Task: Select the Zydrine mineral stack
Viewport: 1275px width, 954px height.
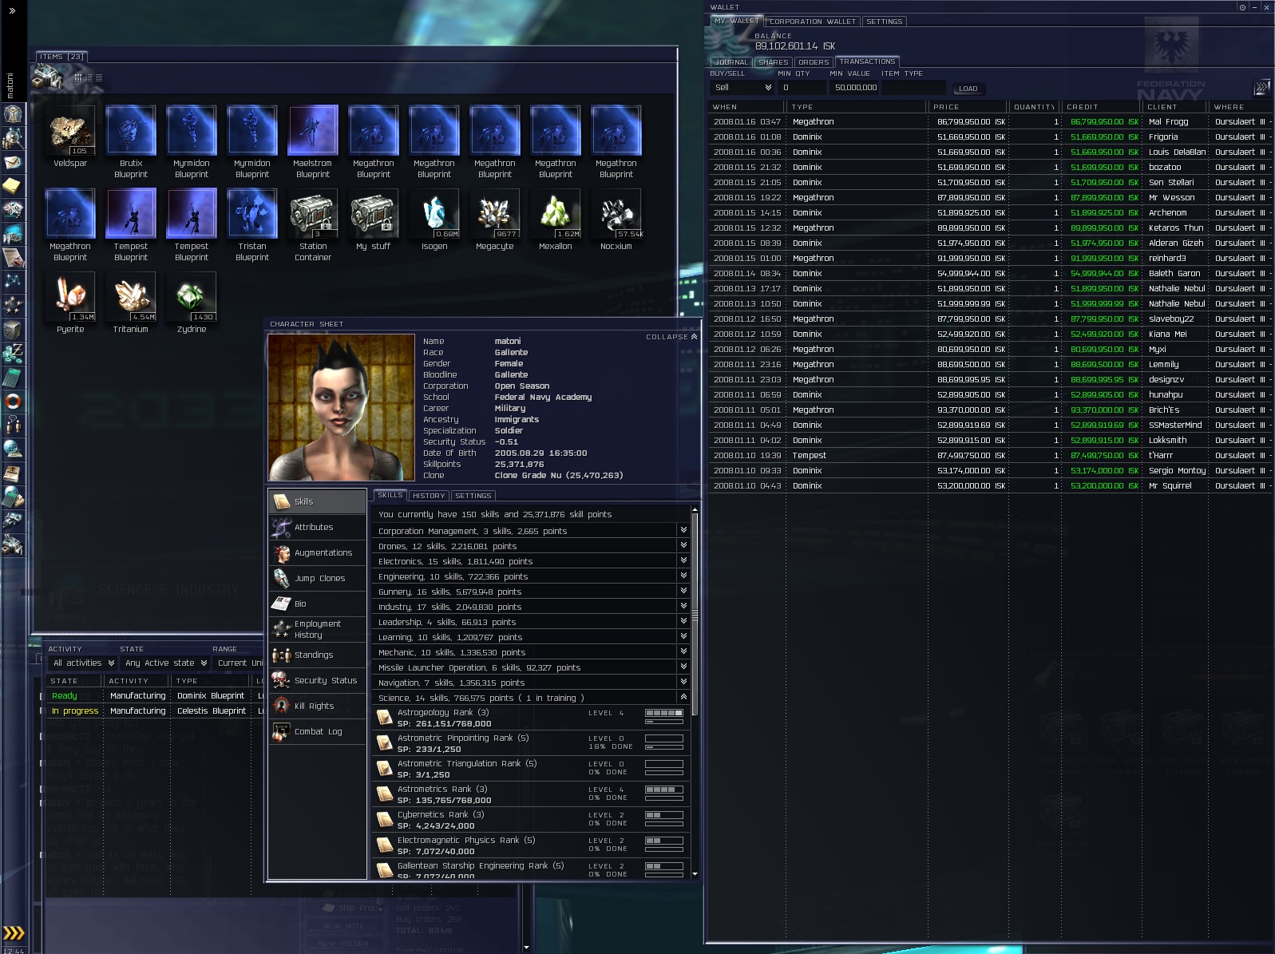Action: point(192,303)
